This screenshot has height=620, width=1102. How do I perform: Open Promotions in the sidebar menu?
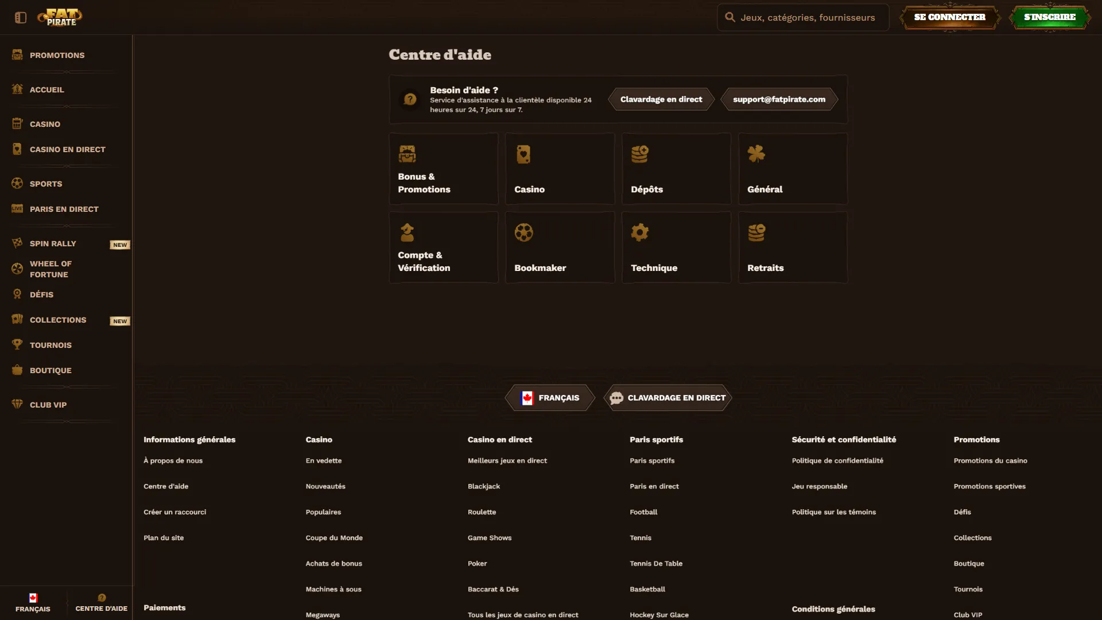click(57, 55)
